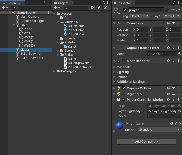
Task: Open Transform component options menu
Action: click(179, 23)
